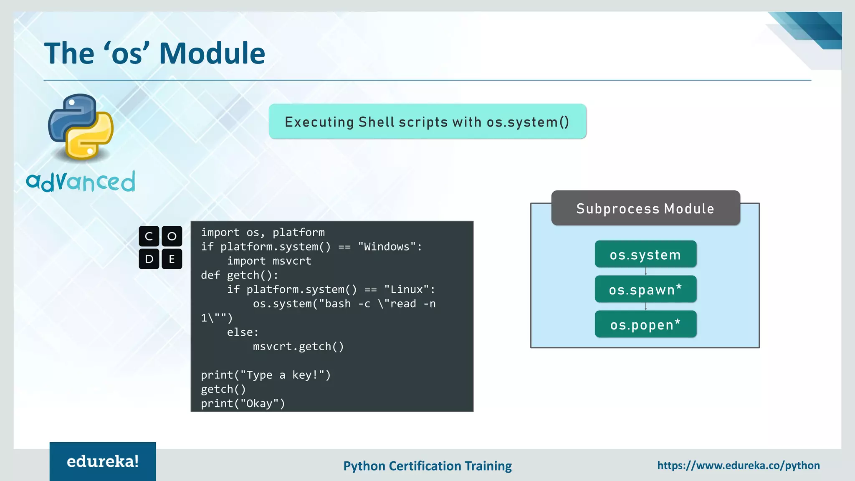Click the 'if platform.system() == "Linux":' line
The width and height of the screenshot is (855, 481).
331,289
